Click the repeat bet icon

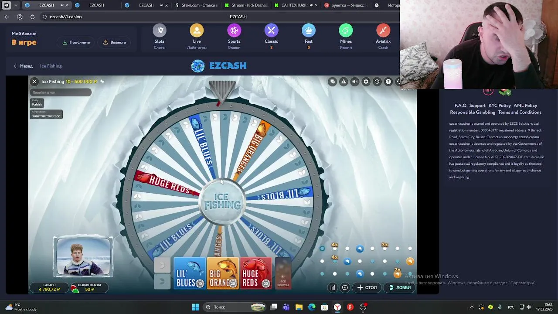345,287
